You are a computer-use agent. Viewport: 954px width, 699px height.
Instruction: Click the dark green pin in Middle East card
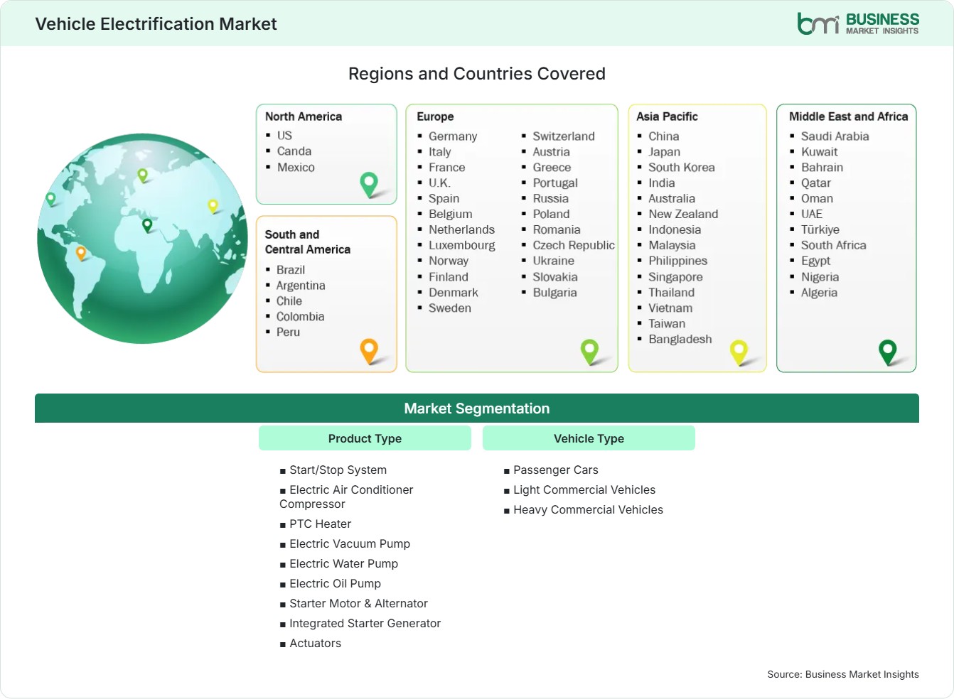click(888, 352)
